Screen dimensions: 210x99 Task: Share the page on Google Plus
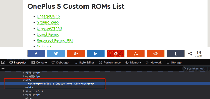click(76, 53)
